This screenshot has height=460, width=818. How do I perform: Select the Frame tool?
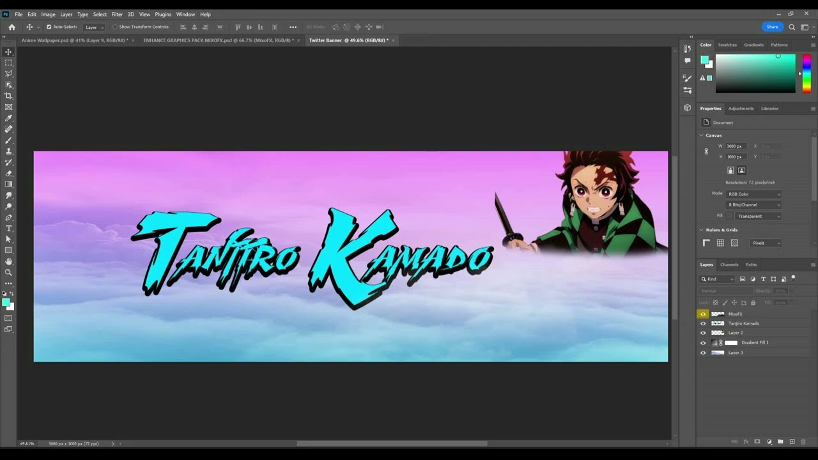[x=8, y=107]
